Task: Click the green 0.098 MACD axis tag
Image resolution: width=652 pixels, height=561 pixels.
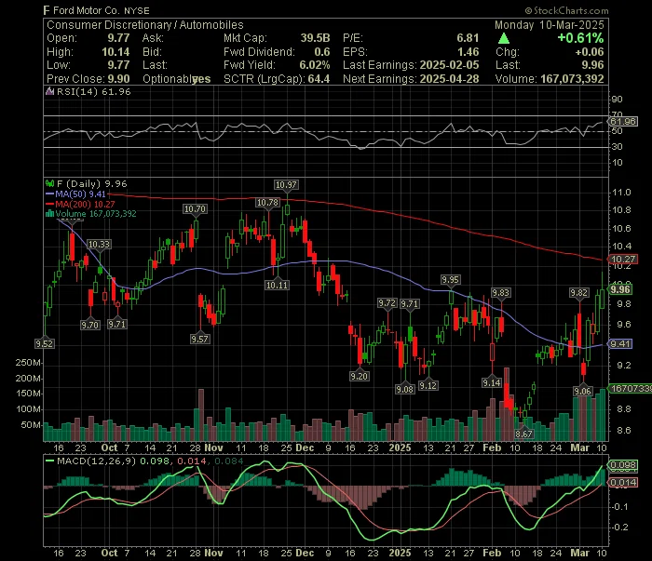Action: (x=623, y=464)
